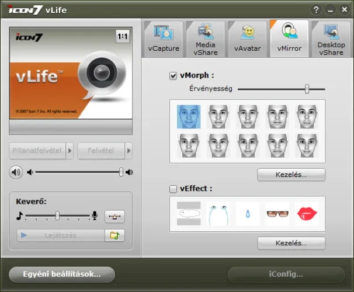Enable the vEffect checkbox
The image size is (354, 292).
point(173,189)
